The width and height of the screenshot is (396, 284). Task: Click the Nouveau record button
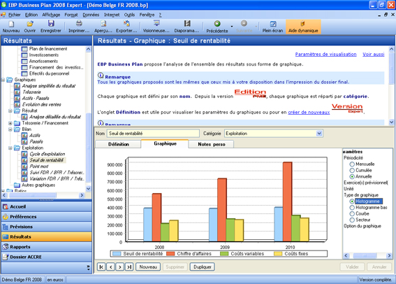pyautogui.click(x=148, y=267)
